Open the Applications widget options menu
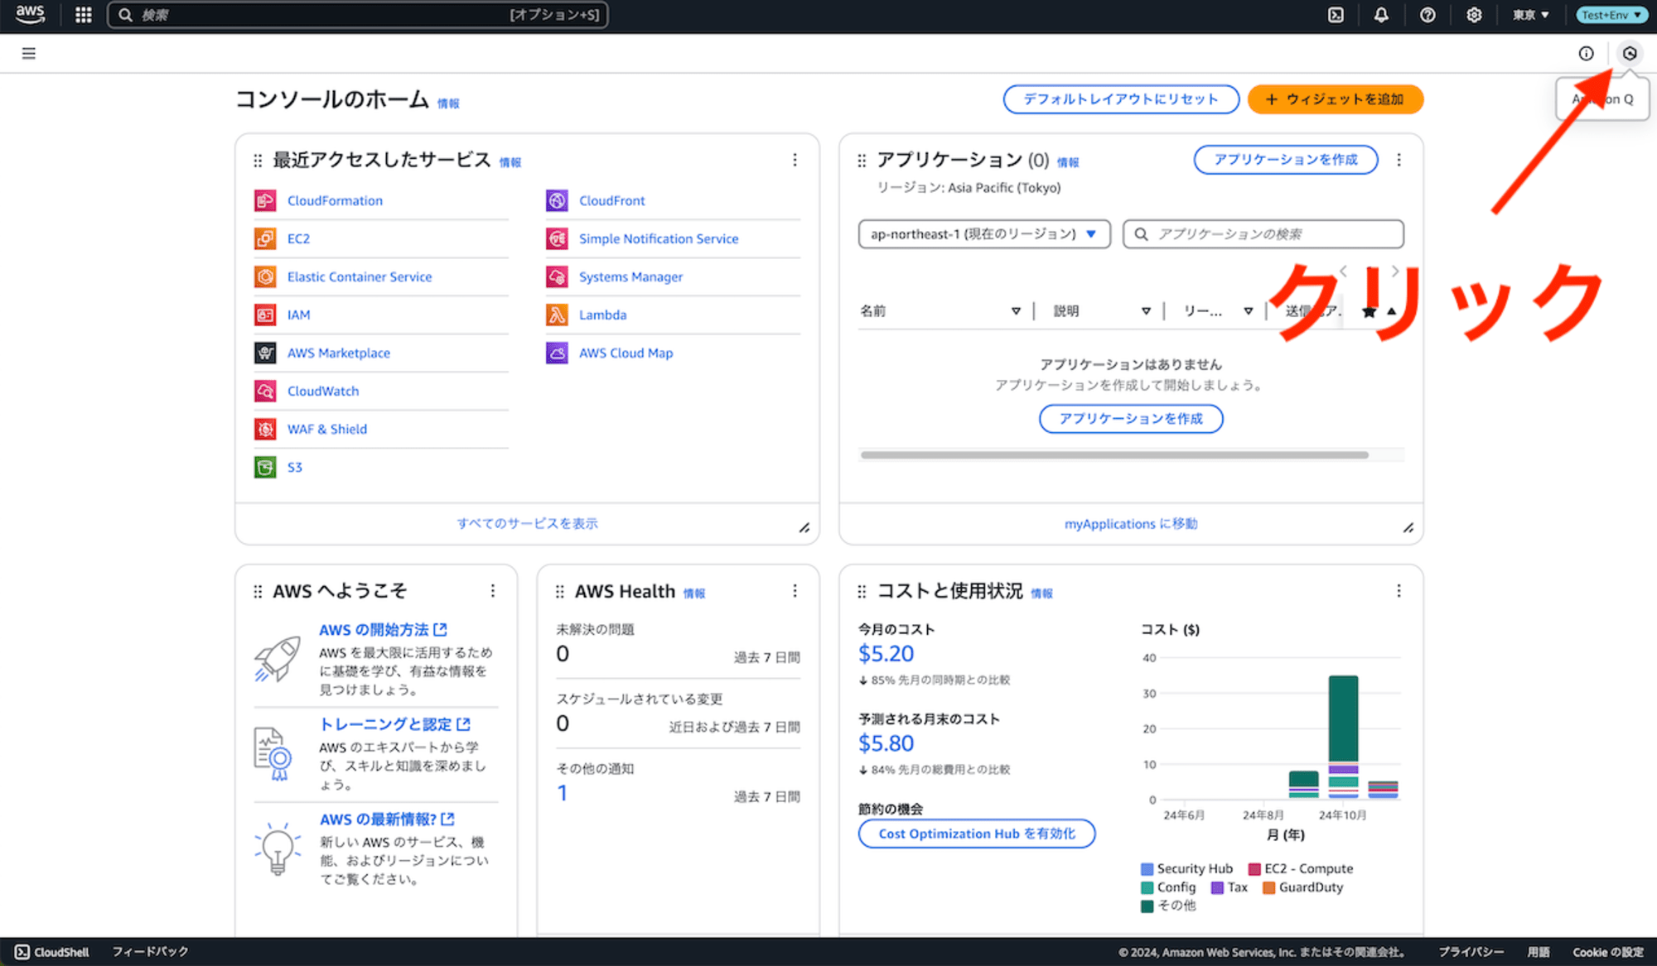This screenshot has height=966, width=1657. [1399, 160]
